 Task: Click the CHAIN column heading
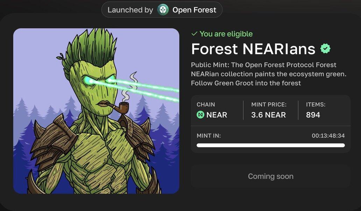point(206,105)
